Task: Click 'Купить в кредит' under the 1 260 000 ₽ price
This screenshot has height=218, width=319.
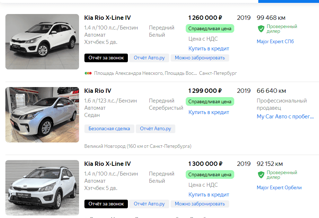Action: 209,49
